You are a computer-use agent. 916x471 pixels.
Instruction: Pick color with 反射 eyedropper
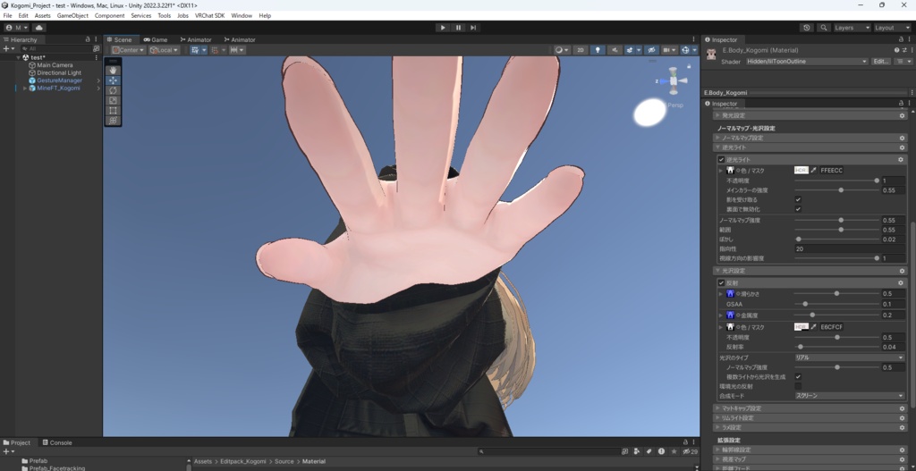click(x=813, y=327)
